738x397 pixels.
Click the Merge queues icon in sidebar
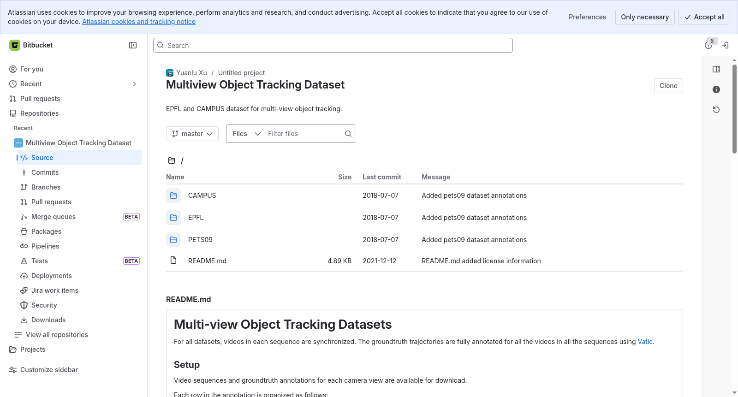point(24,217)
